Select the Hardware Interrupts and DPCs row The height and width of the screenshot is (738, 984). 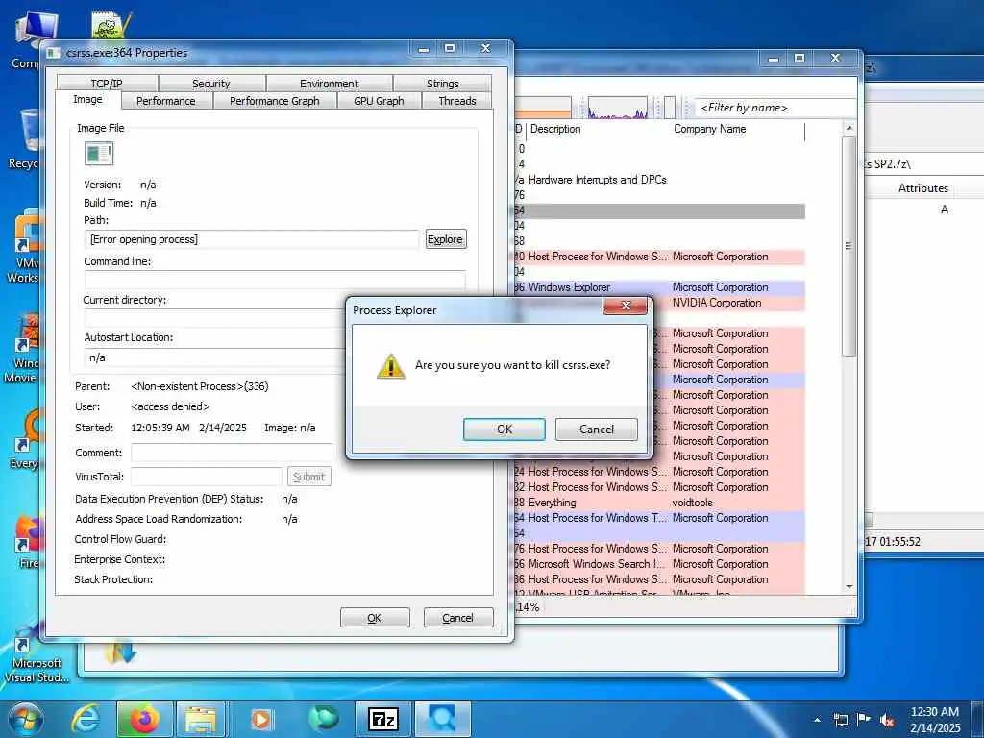click(x=659, y=180)
